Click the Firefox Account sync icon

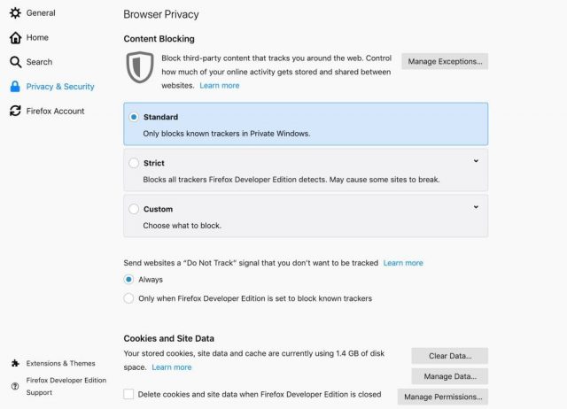15,111
